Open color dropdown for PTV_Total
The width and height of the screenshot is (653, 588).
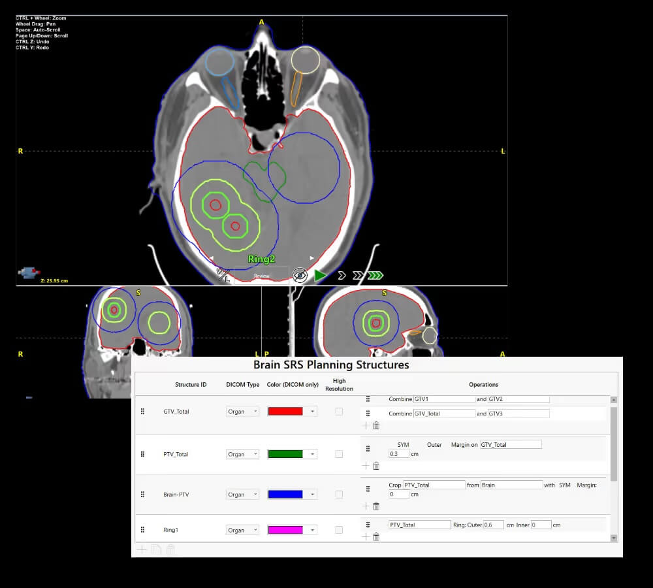(x=313, y=454)
